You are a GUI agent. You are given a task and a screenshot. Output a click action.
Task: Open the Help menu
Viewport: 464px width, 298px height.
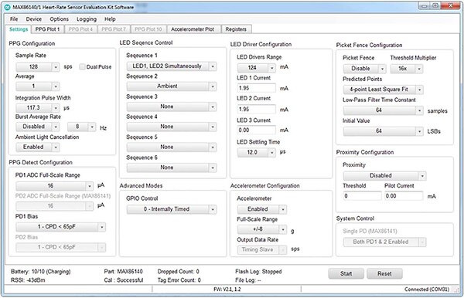(x=110, y=19)
